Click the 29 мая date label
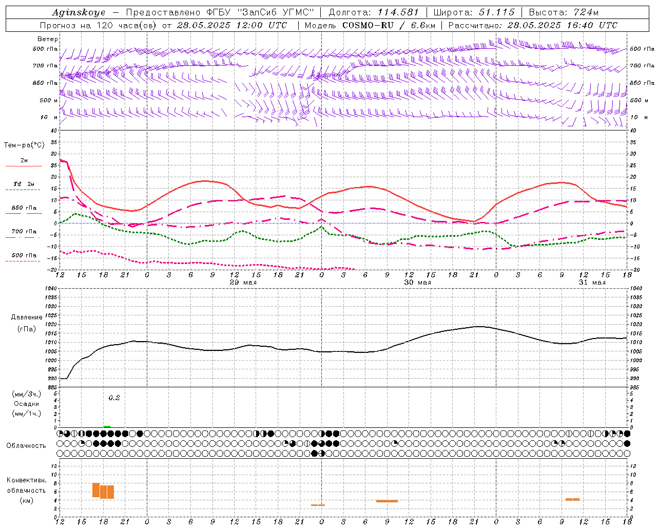 point(243,283)
